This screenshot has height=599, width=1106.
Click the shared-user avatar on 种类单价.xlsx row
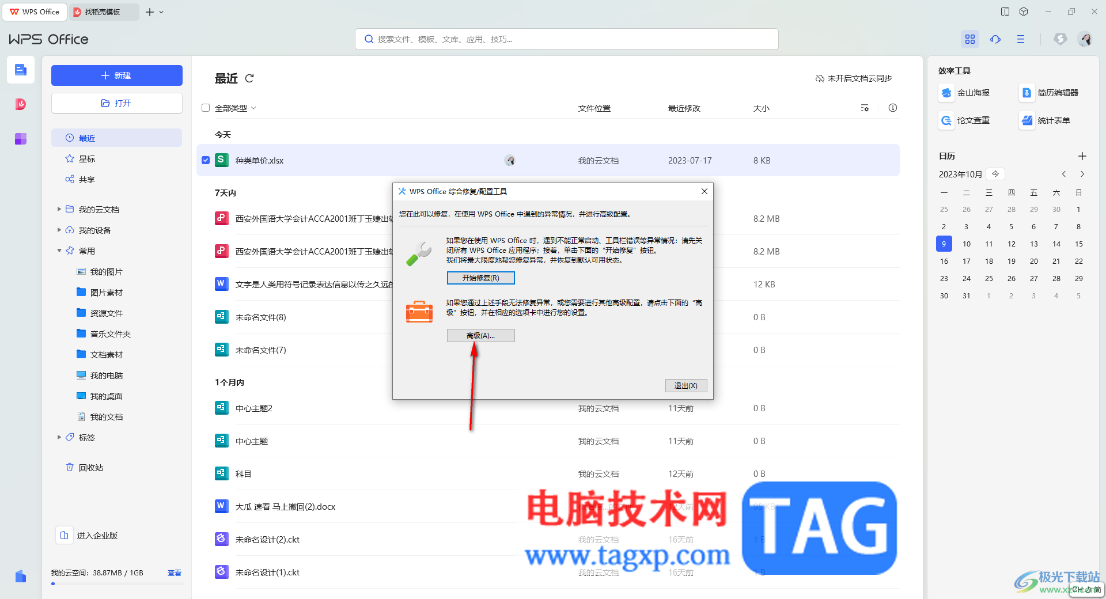click(x=510, y=161)
